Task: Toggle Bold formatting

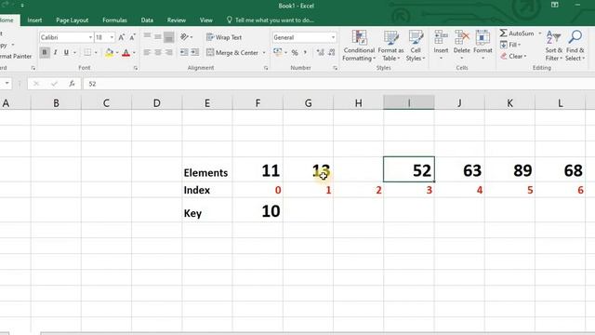Action: pyautogui.click(x=45, y=52)
